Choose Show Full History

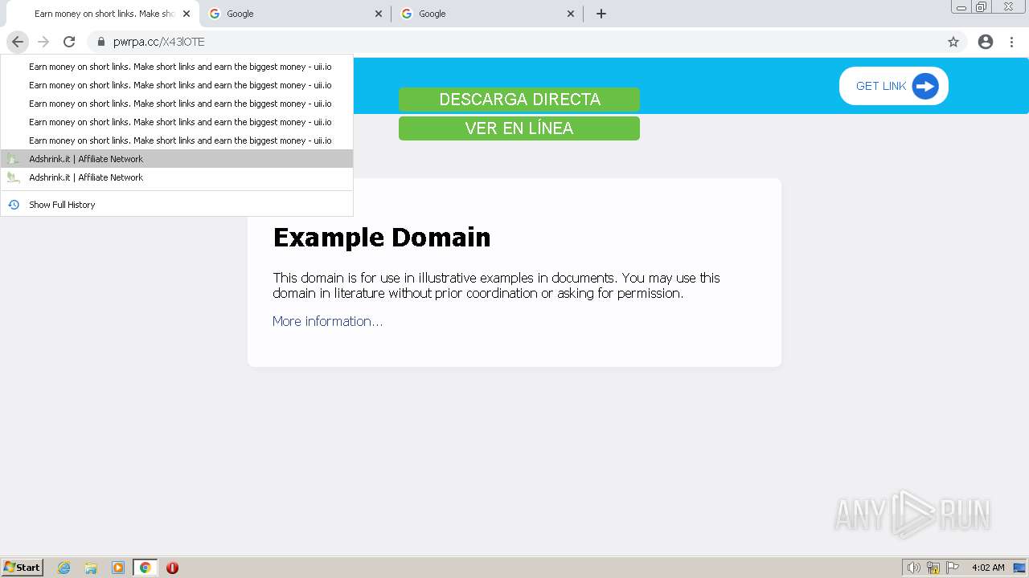(x=177, y=205)
